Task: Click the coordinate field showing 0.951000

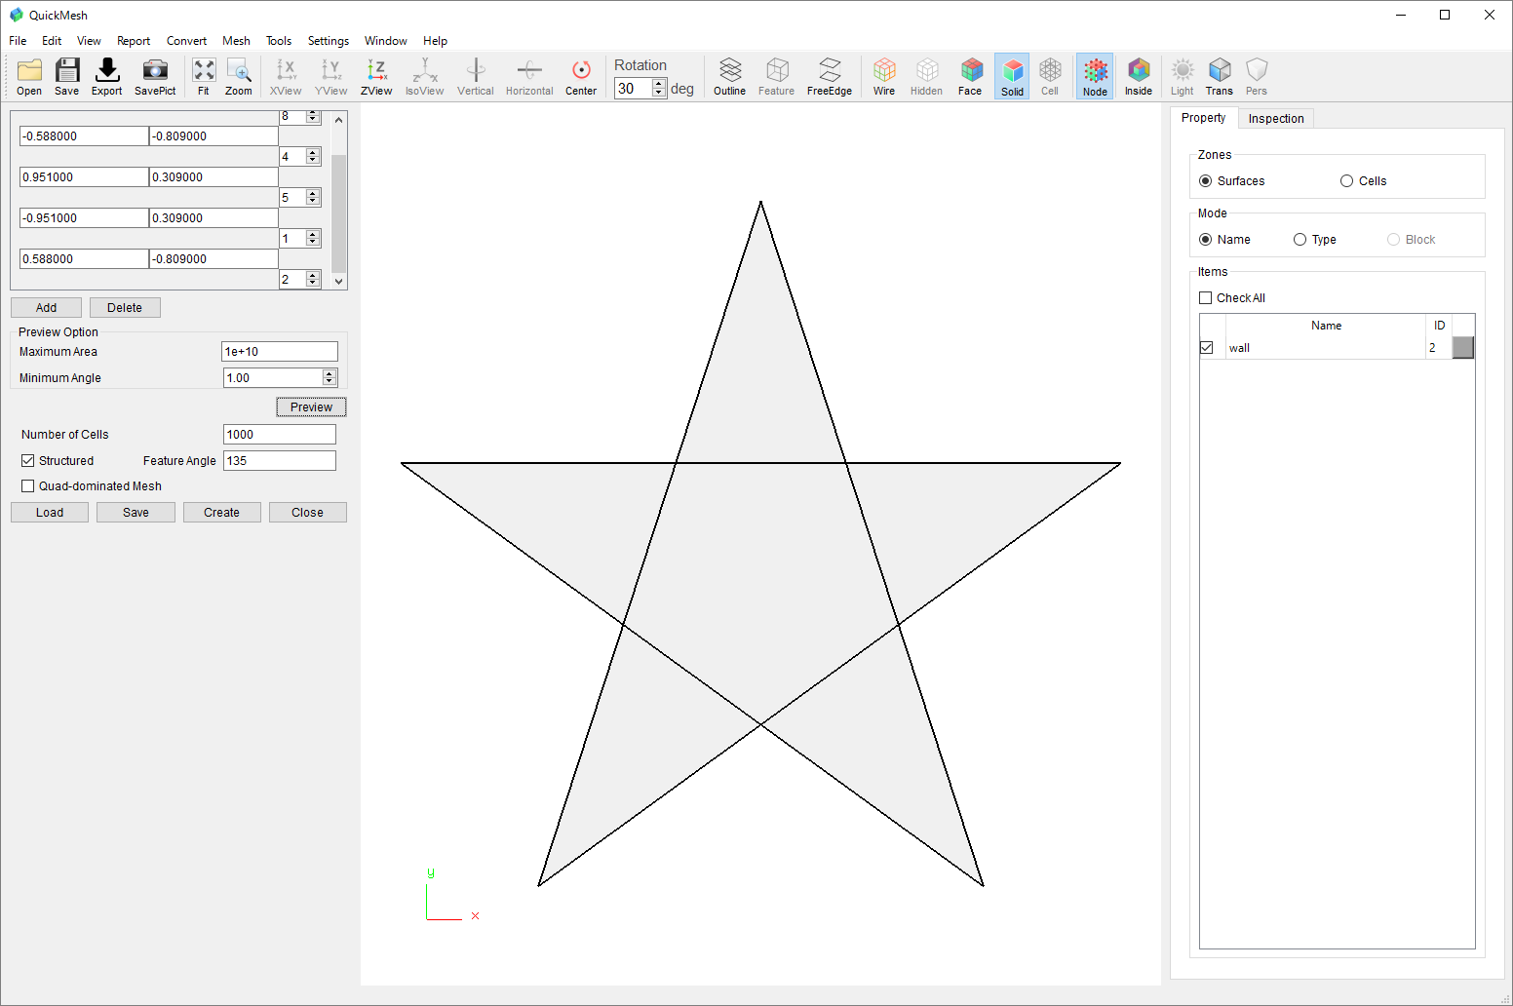Action: [x=84, y=177]
